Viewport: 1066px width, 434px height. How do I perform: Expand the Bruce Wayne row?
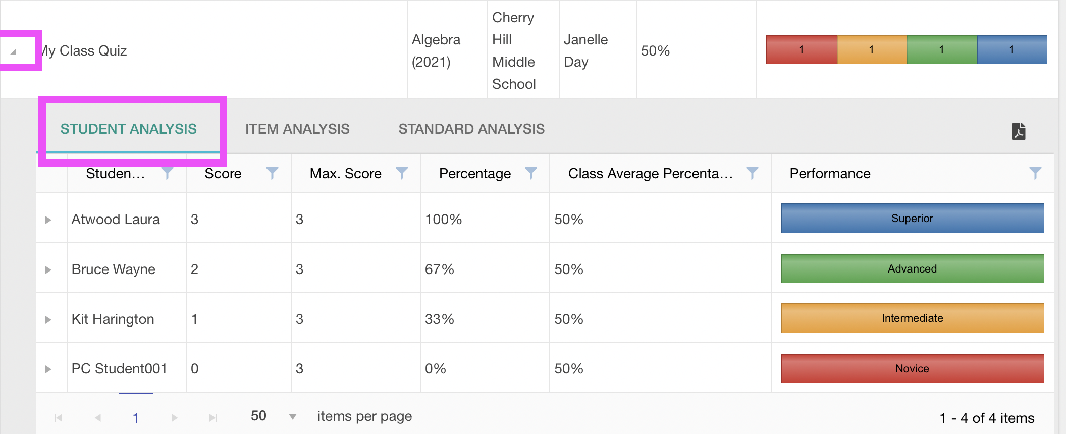coord(48,269)
